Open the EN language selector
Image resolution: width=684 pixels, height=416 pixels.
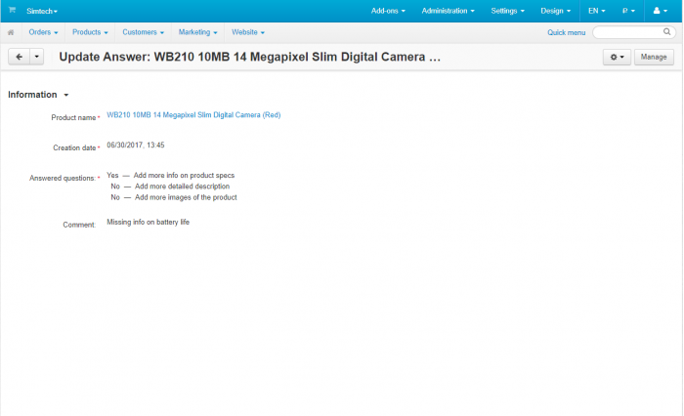click(596, 11)
